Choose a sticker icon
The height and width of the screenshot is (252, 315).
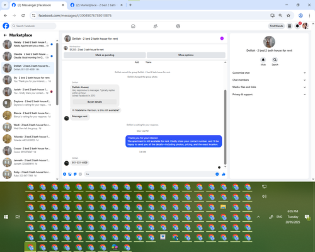coord(75,174)
